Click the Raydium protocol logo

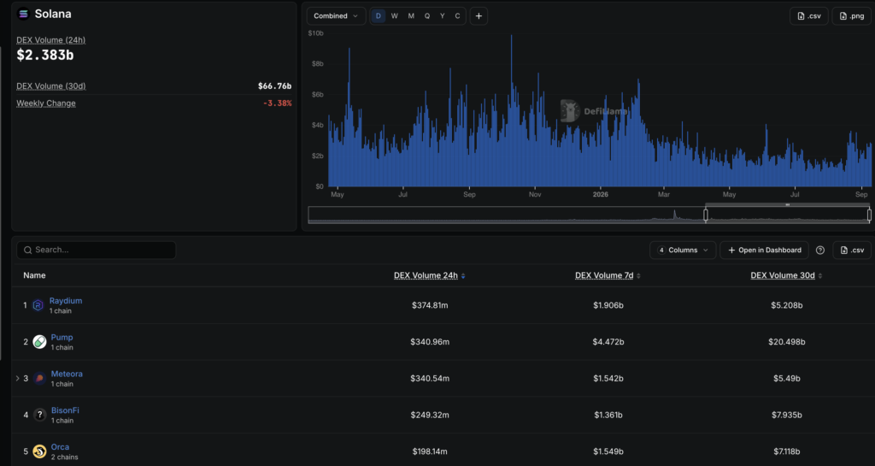point(38,305)
